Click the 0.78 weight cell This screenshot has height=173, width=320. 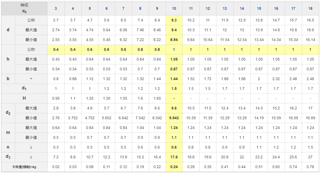(310, 167)
